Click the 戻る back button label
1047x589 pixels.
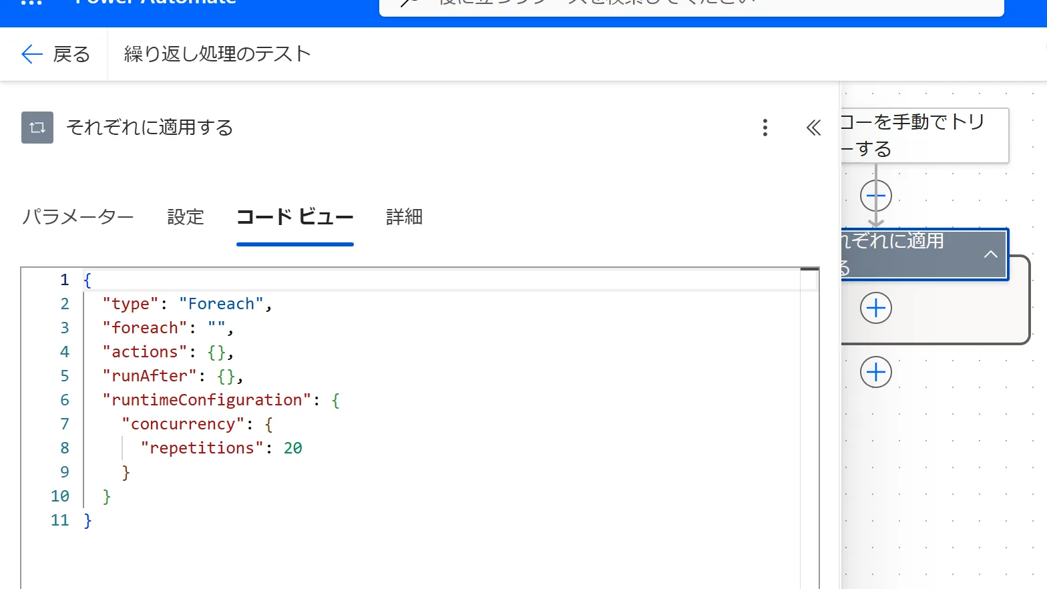[x=71, y=54]
